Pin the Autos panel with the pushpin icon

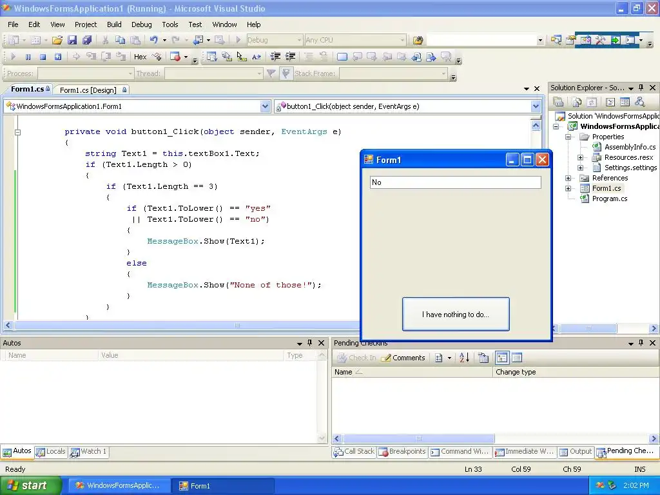pyautogui.click(x=310, y=343)
